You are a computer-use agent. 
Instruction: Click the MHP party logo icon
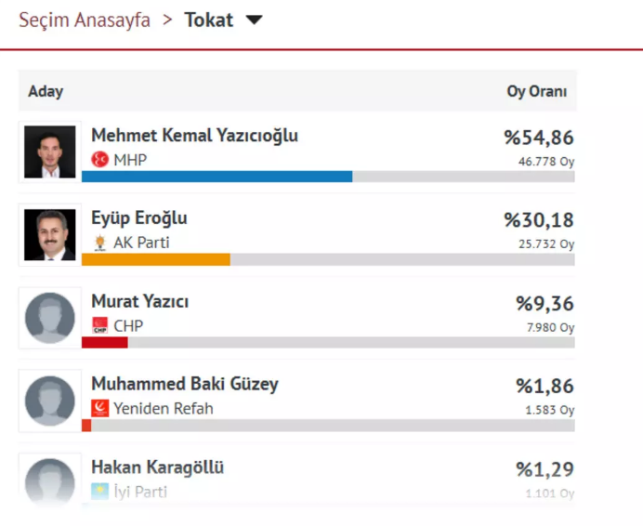[x=99, y=160]
